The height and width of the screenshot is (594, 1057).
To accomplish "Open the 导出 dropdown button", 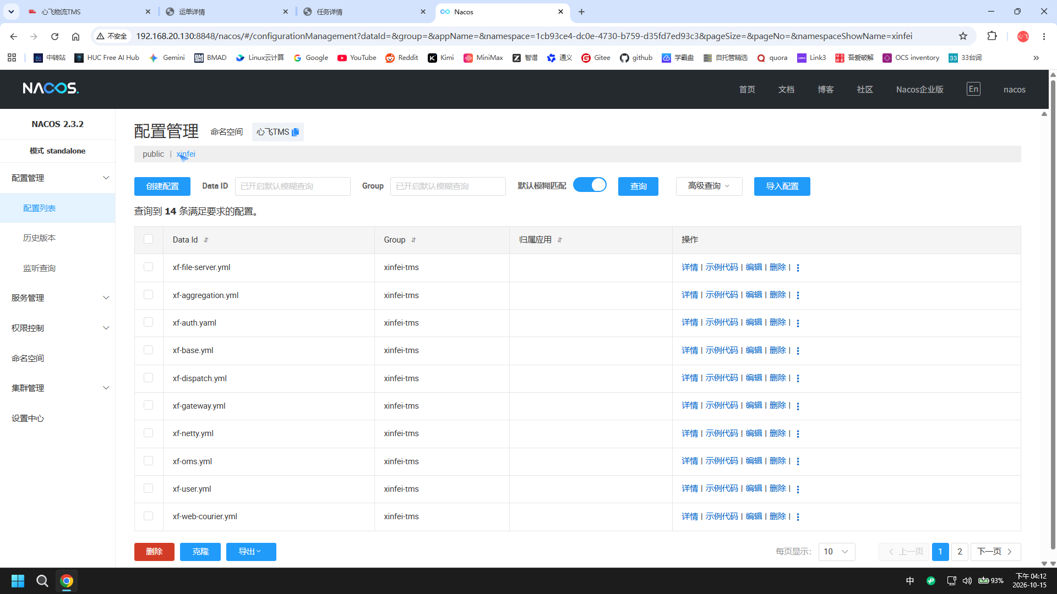I will click(251, 552).
